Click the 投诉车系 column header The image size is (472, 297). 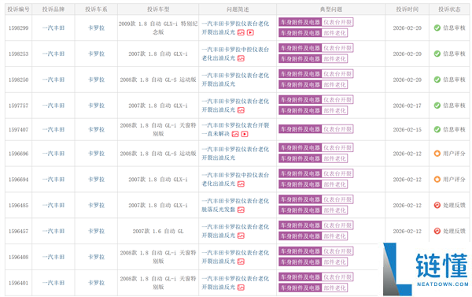point(96,9)
